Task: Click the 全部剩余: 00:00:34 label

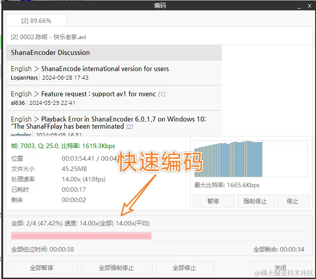Action: tap(279, 249)
